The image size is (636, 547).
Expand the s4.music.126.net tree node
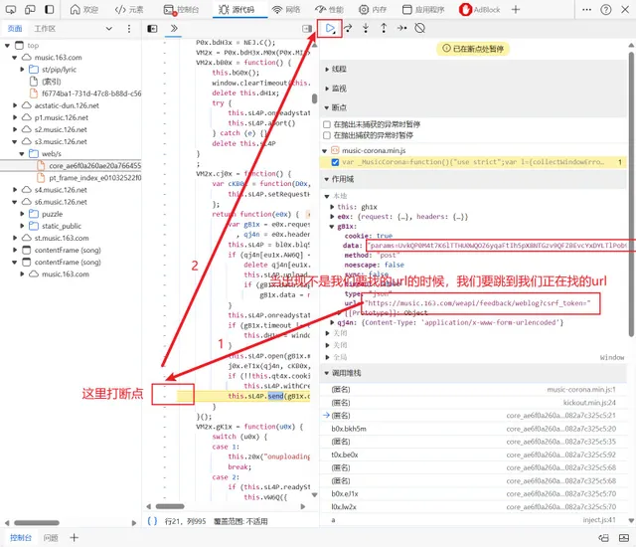[15, 190]
